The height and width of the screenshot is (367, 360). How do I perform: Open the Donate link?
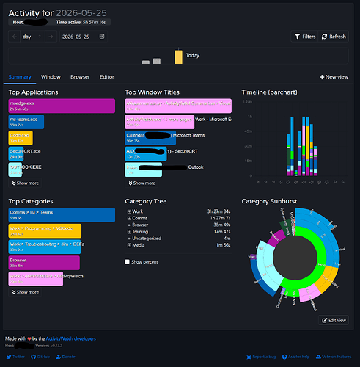pyautogui.click(x=65, y=357)
